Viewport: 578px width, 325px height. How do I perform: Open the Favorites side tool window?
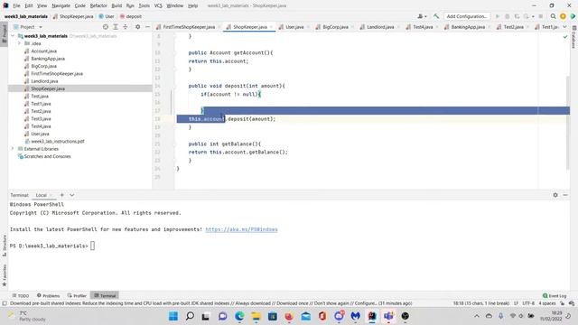click(x=4, y=275)
